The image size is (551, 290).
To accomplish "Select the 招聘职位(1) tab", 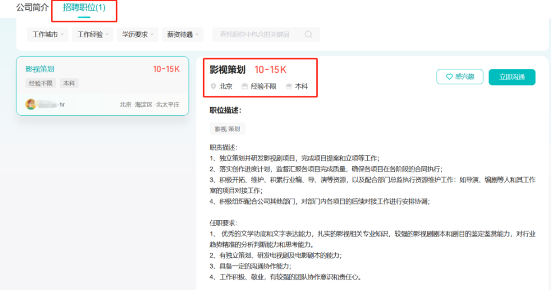I will 84,7.
